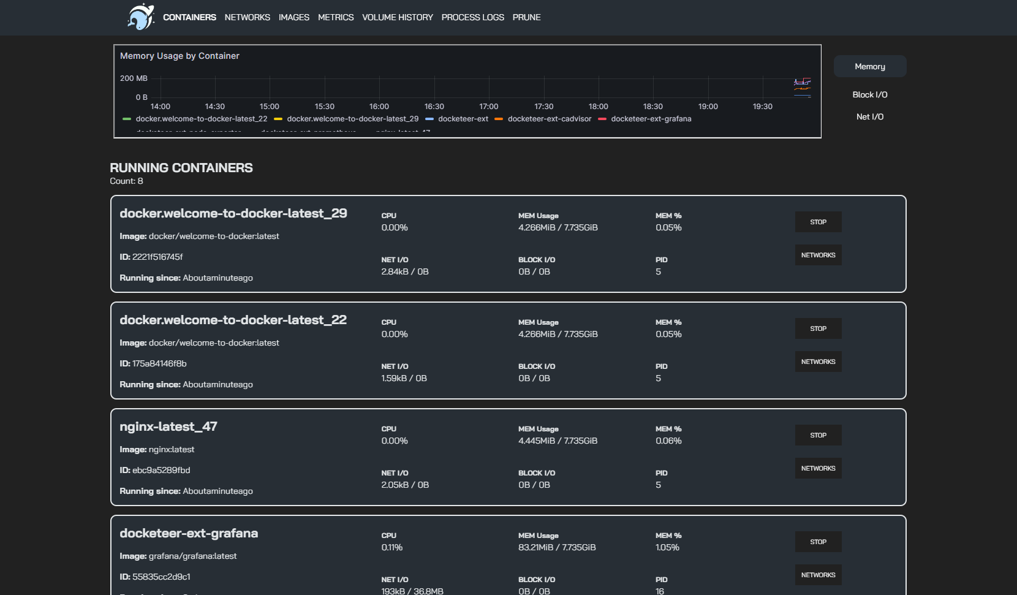
Task: Click MEM usage 83.21MiB / 7.735GiB
Action: coord(557,547)
